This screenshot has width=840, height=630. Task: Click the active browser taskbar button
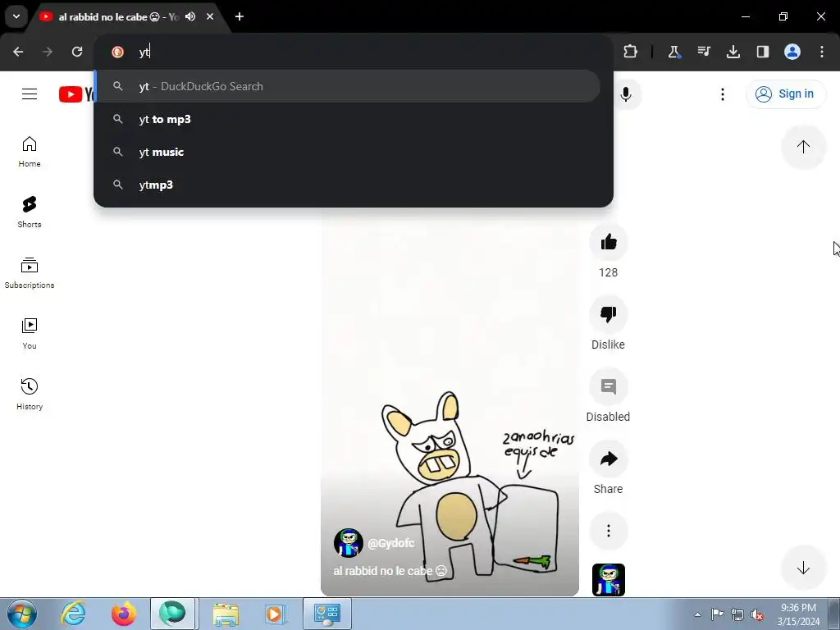coord(172,614)
